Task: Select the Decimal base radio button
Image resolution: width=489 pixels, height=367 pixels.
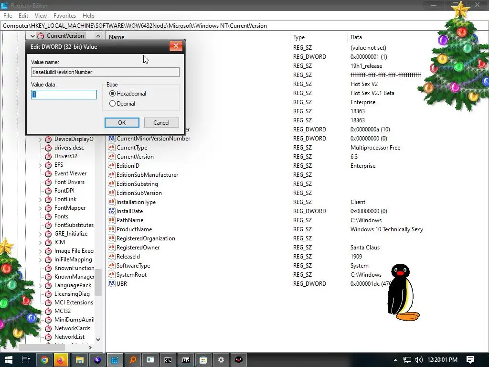Action: click(112, 104)
